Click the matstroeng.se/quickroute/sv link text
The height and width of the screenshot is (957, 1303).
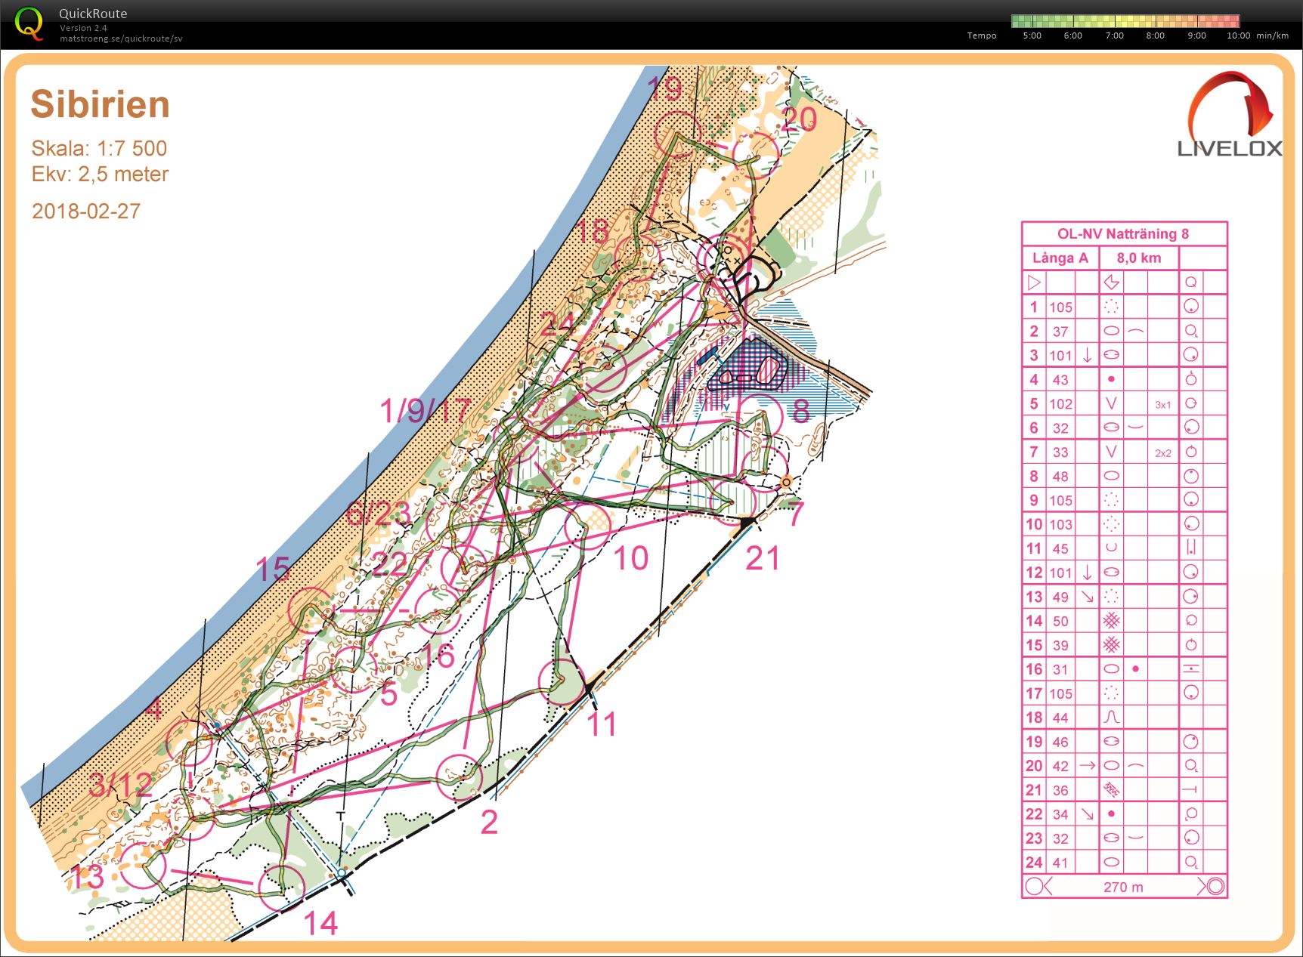(121, 39)
